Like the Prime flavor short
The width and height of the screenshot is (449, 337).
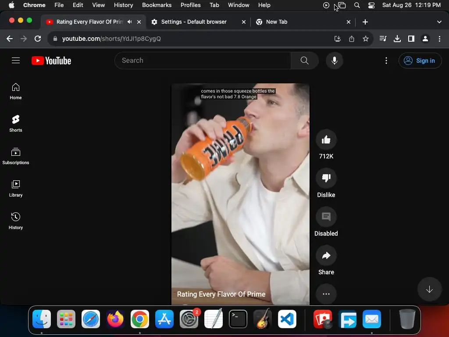tap(326, 140)
